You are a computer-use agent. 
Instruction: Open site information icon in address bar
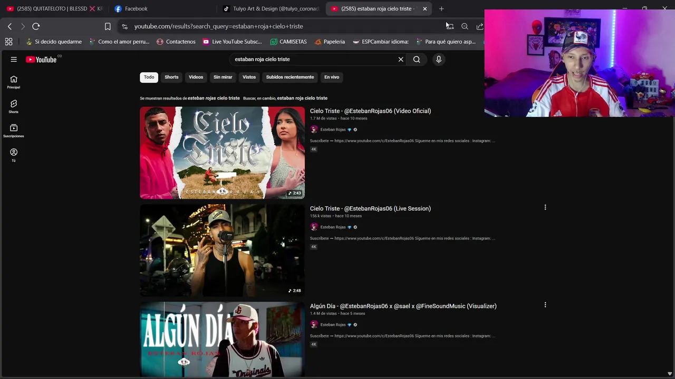point(124,26)
